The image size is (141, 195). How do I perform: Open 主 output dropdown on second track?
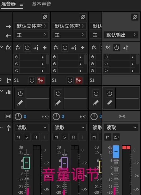pyautogui.click(x=69, y=35)
